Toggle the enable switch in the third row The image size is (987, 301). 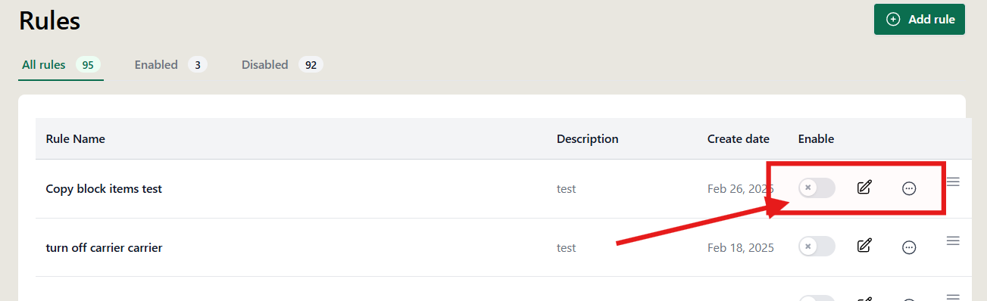[817, 297]
